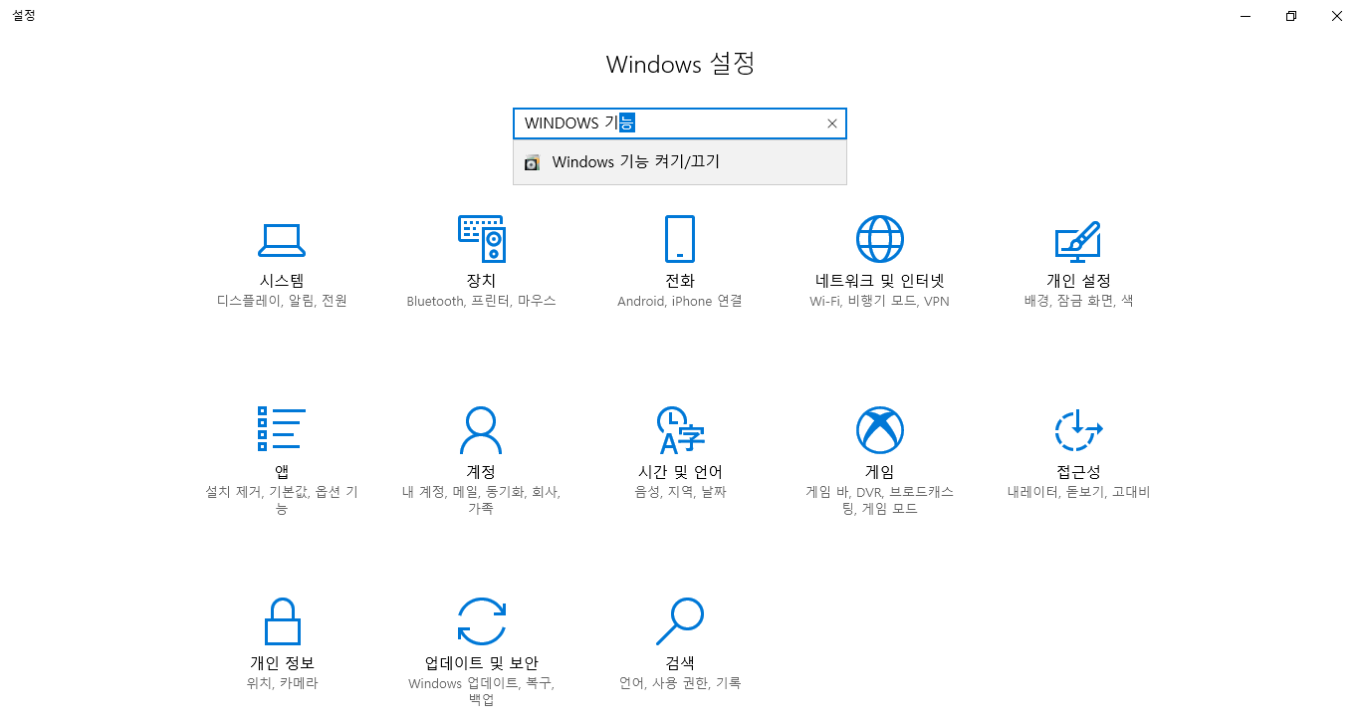
Task: Open the 앱 list icon
Action: [282, 429]
